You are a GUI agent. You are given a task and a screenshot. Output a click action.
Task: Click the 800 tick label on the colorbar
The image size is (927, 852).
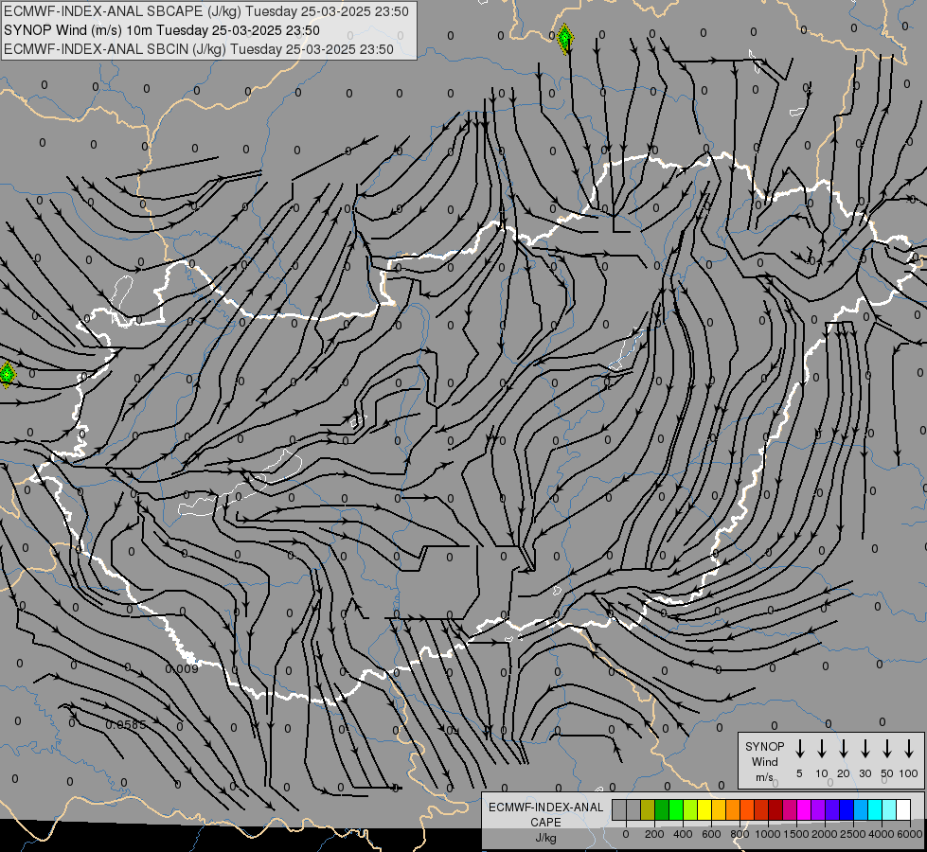(x=740, y=834)
